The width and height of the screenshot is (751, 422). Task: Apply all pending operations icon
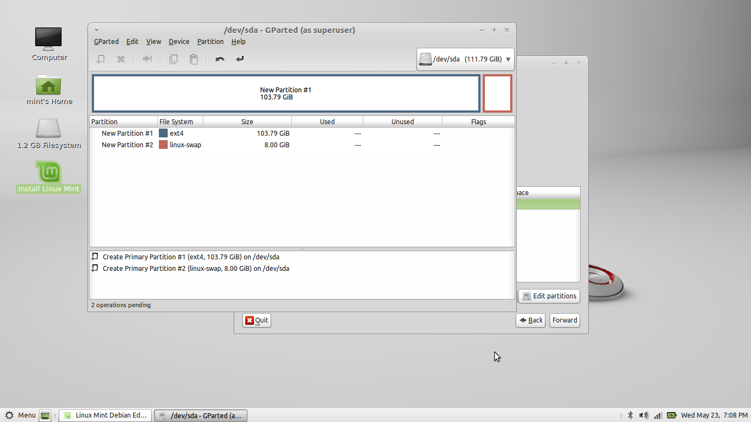[x=240, y=59]
